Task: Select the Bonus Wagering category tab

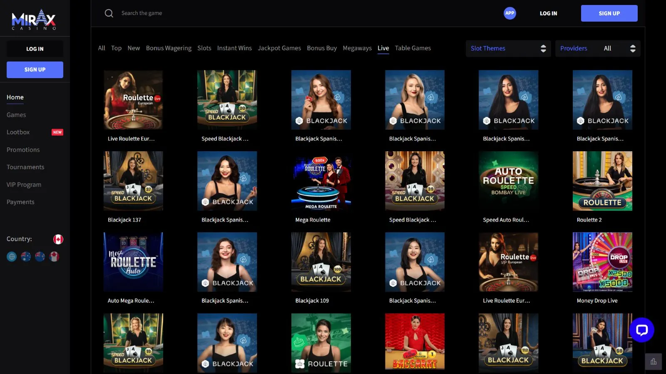Action: [169, 48]
